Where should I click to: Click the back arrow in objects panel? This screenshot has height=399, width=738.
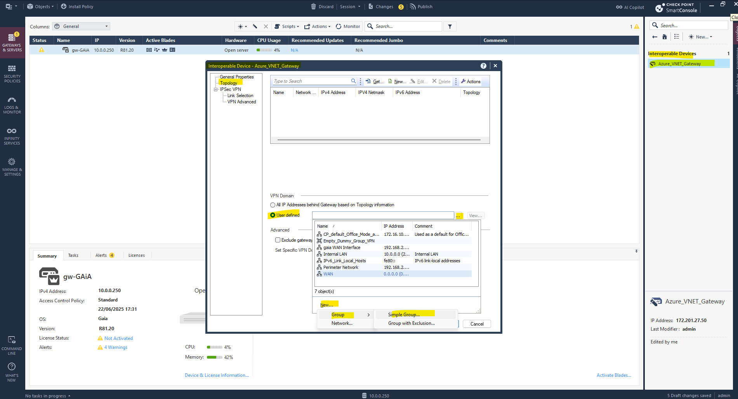[x=655, y=37]
